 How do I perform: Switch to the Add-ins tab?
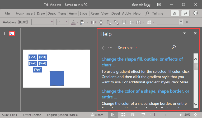coord(126,13)
